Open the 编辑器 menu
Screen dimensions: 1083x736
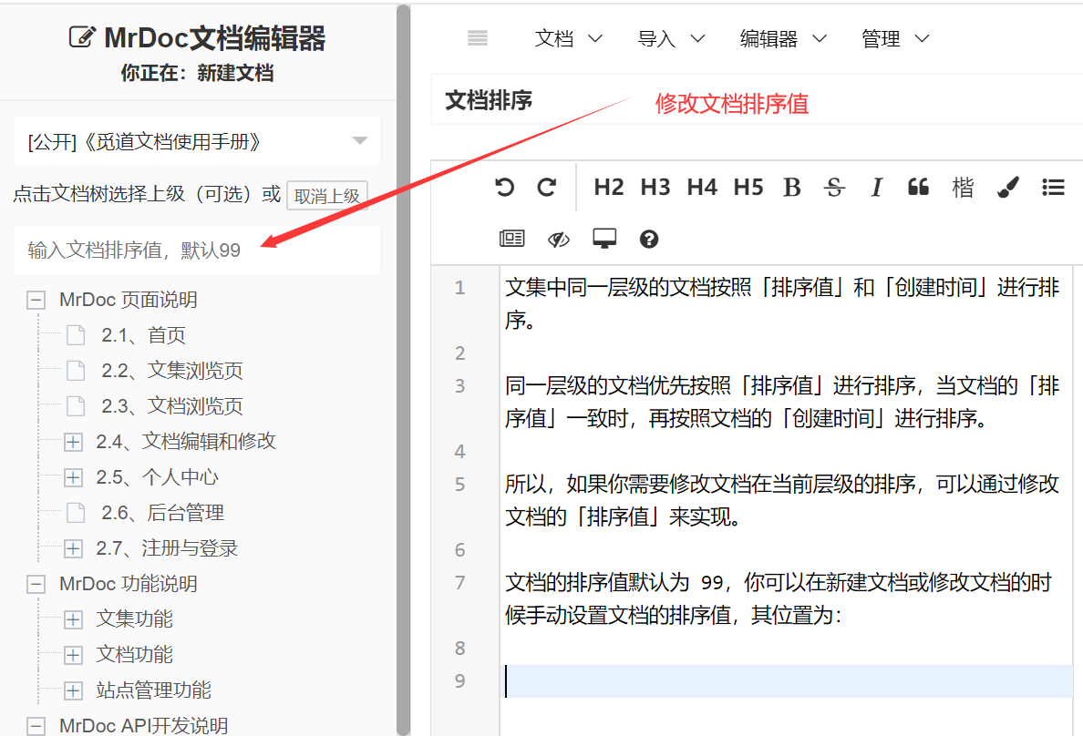tap(783, 38)
